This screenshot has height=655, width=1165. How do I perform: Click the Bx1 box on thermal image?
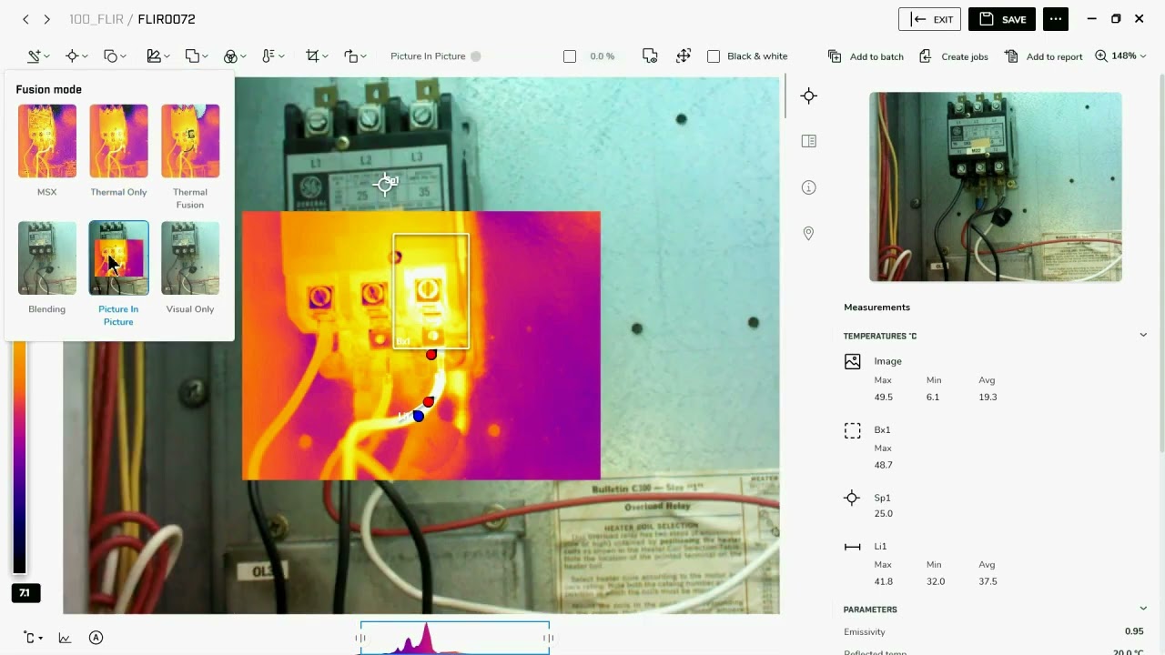coord(431,291)
